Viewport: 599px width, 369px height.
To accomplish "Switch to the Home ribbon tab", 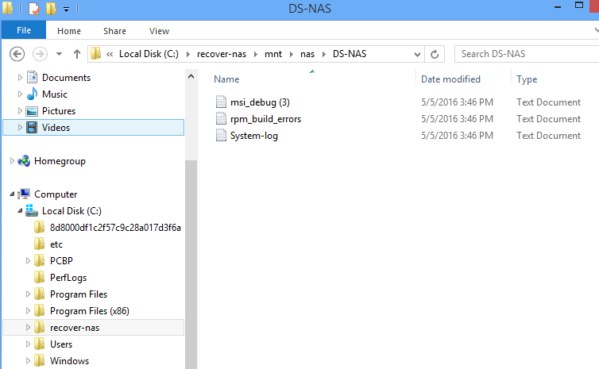I will click(69, 31).
